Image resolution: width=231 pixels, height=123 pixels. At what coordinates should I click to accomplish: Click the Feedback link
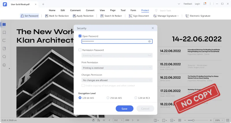[188, 4]
